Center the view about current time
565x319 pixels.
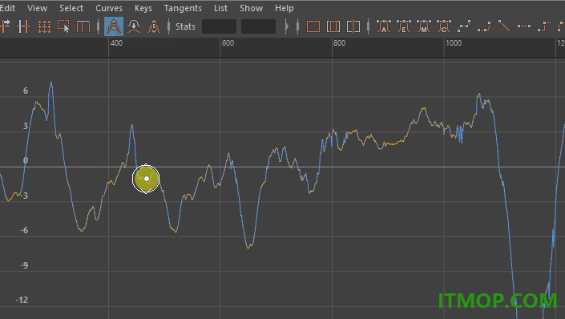point(353,26)
